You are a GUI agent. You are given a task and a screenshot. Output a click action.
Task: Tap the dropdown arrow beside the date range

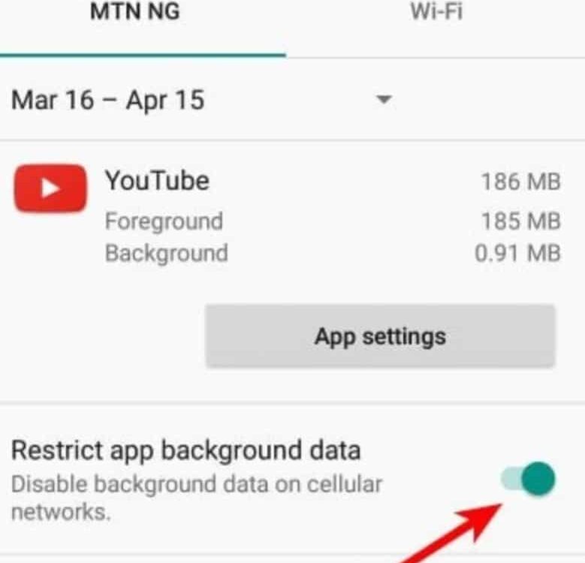[x=384, y=99]
